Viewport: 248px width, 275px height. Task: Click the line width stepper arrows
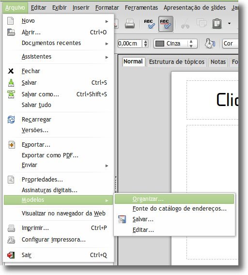click(x=145, y=44)
